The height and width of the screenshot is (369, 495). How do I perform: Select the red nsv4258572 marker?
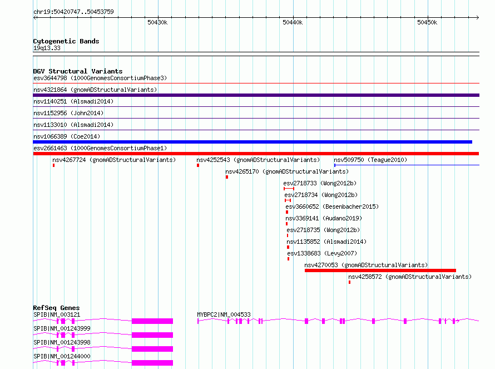pyautogui.click(x=349, y=282)
